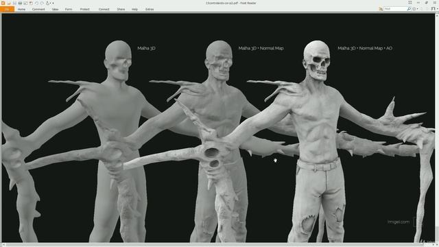Click the previous search result arrow
The width and height of the screenshot is (439, 247).
pyautogui.click(x=421, y=9)
